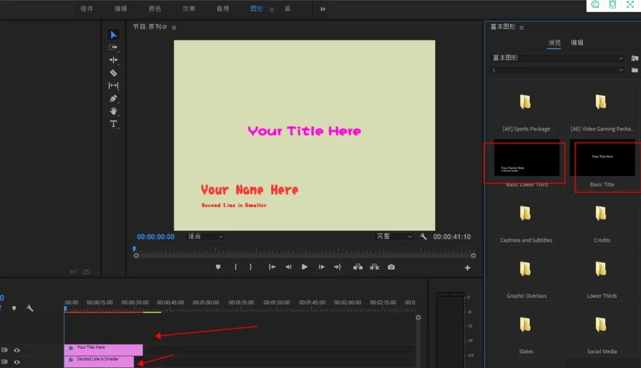The height and width of the screenshot is (368, 641).
Task: Click the Mark In brace button
Action: coord(236,267)
